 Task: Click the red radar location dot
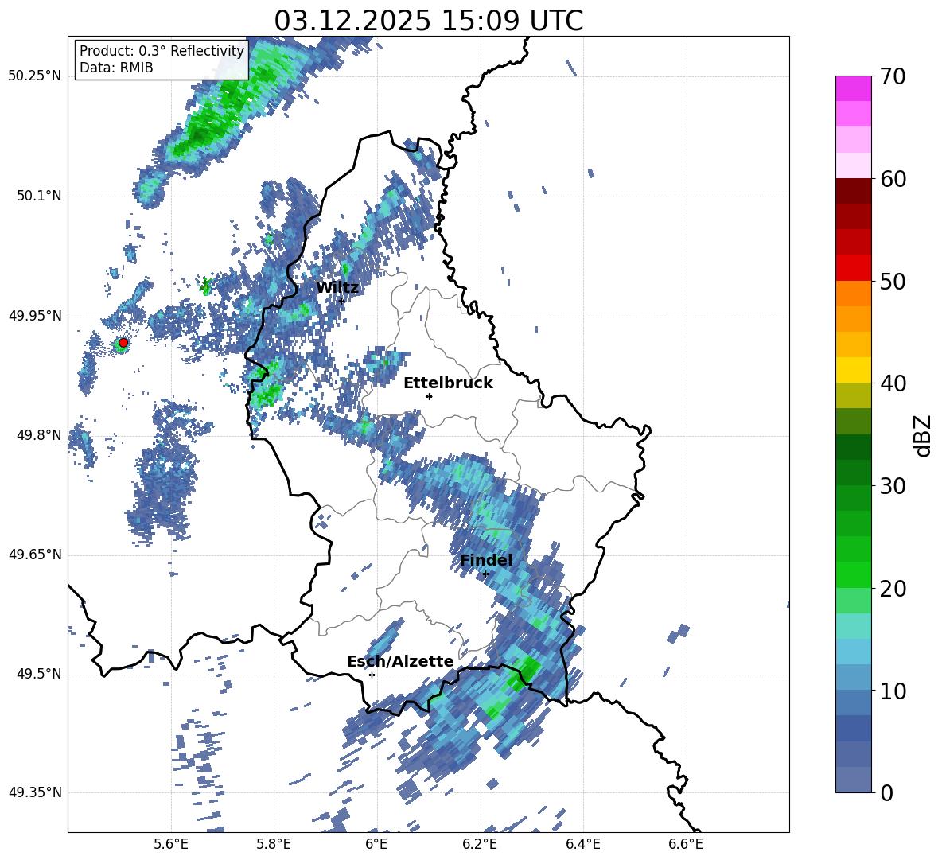[123, 343]
